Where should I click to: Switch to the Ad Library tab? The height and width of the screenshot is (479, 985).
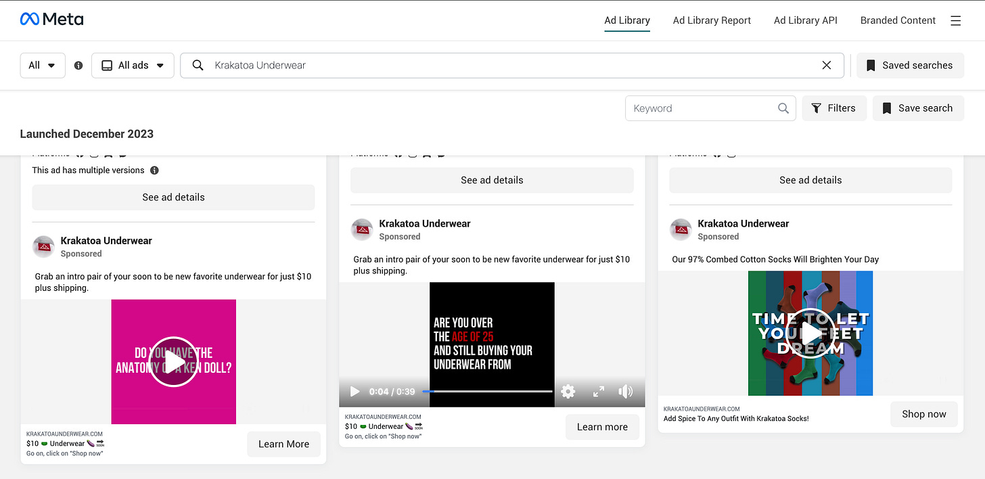627,20
